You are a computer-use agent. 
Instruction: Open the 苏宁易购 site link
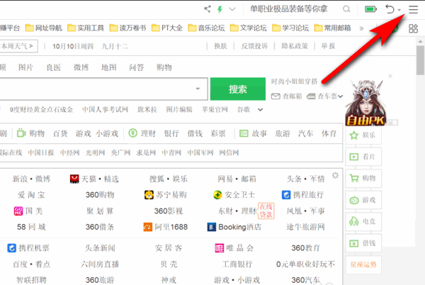(166, 195)
